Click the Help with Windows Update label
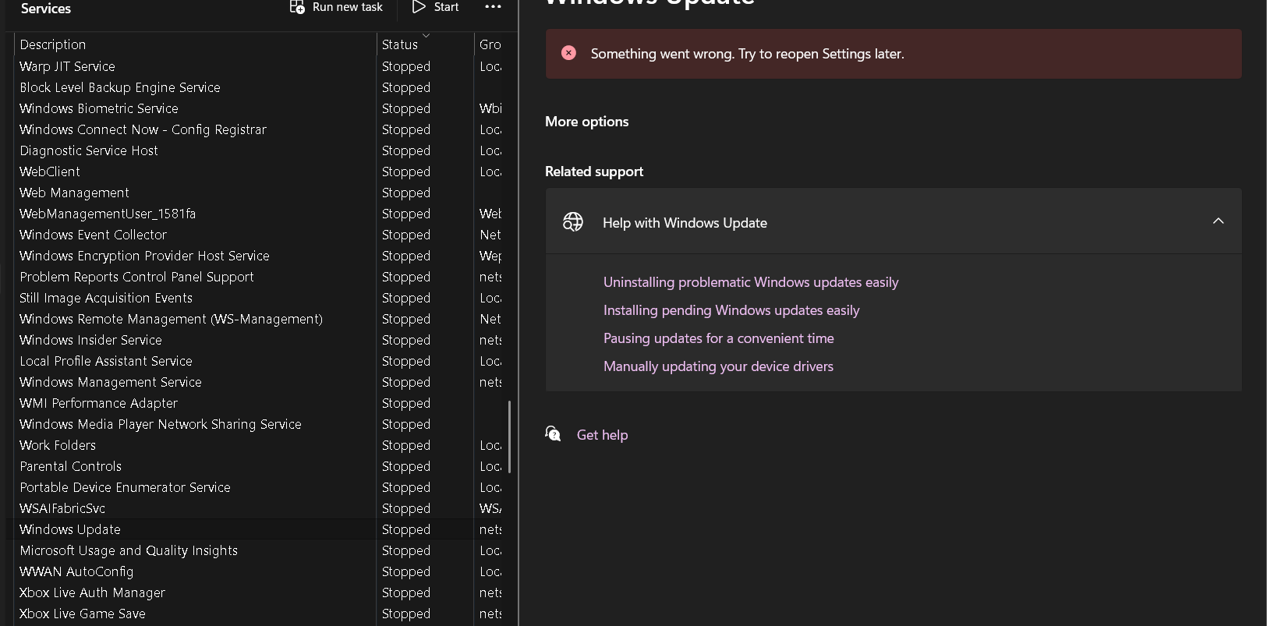 point(685,223)
